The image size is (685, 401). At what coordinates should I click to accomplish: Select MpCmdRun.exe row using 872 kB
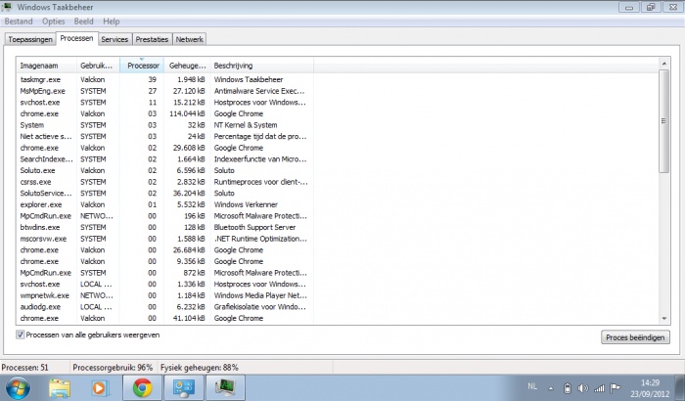(x=164, y=273)
